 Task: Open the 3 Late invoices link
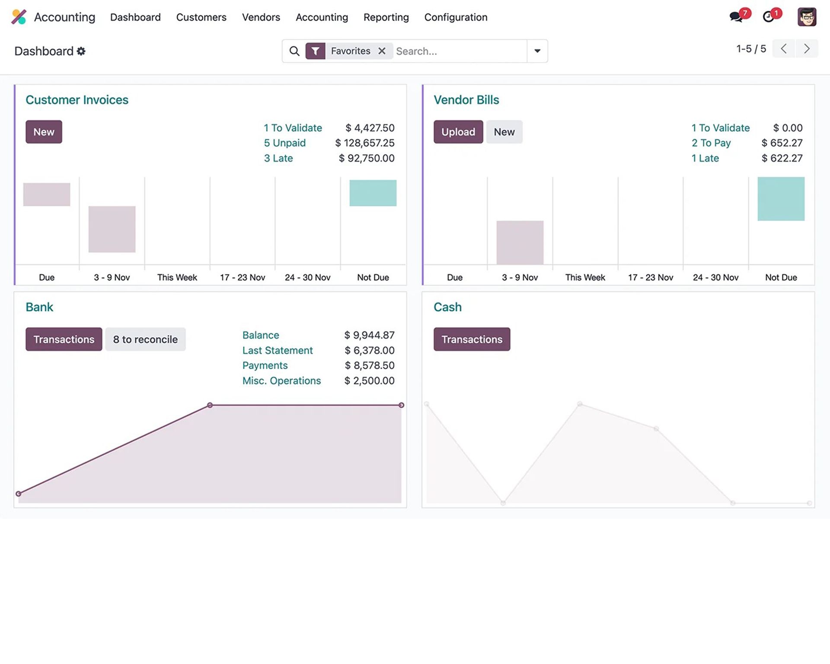pos(278,158)
